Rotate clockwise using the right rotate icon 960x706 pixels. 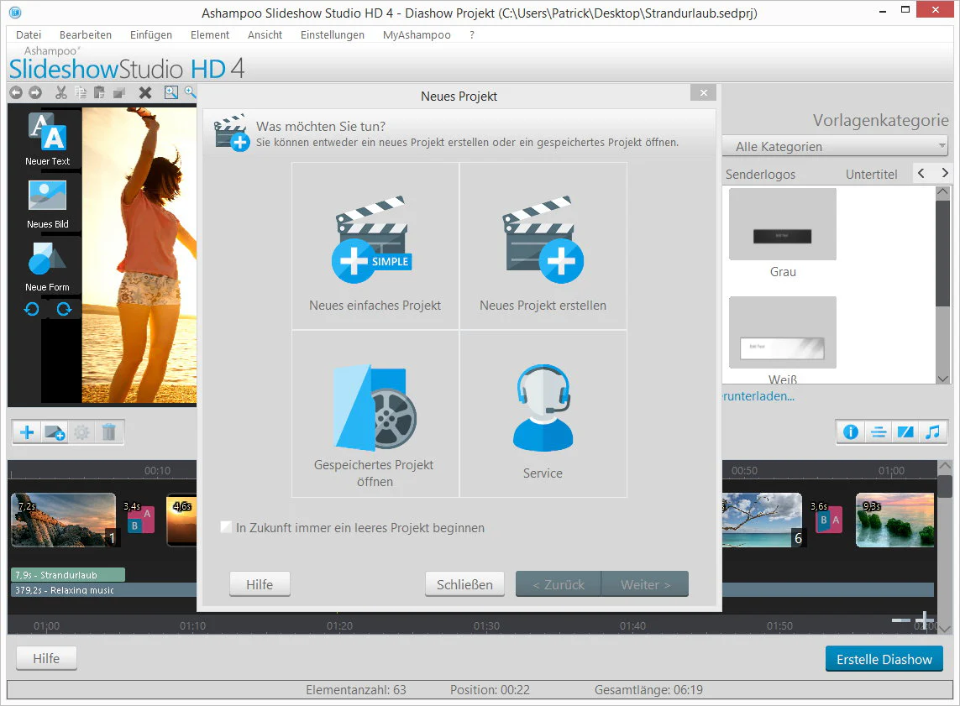(64, 309)
